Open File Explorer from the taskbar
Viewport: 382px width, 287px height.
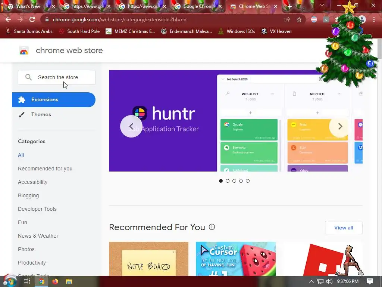click(69, 281)
